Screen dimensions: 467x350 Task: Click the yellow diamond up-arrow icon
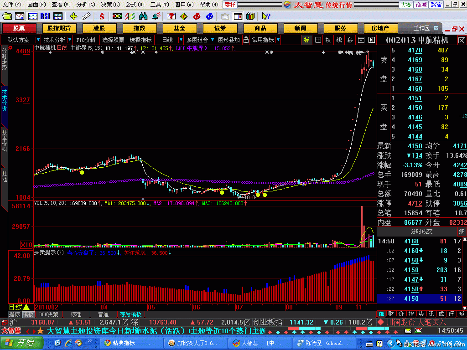pos(184,16)
